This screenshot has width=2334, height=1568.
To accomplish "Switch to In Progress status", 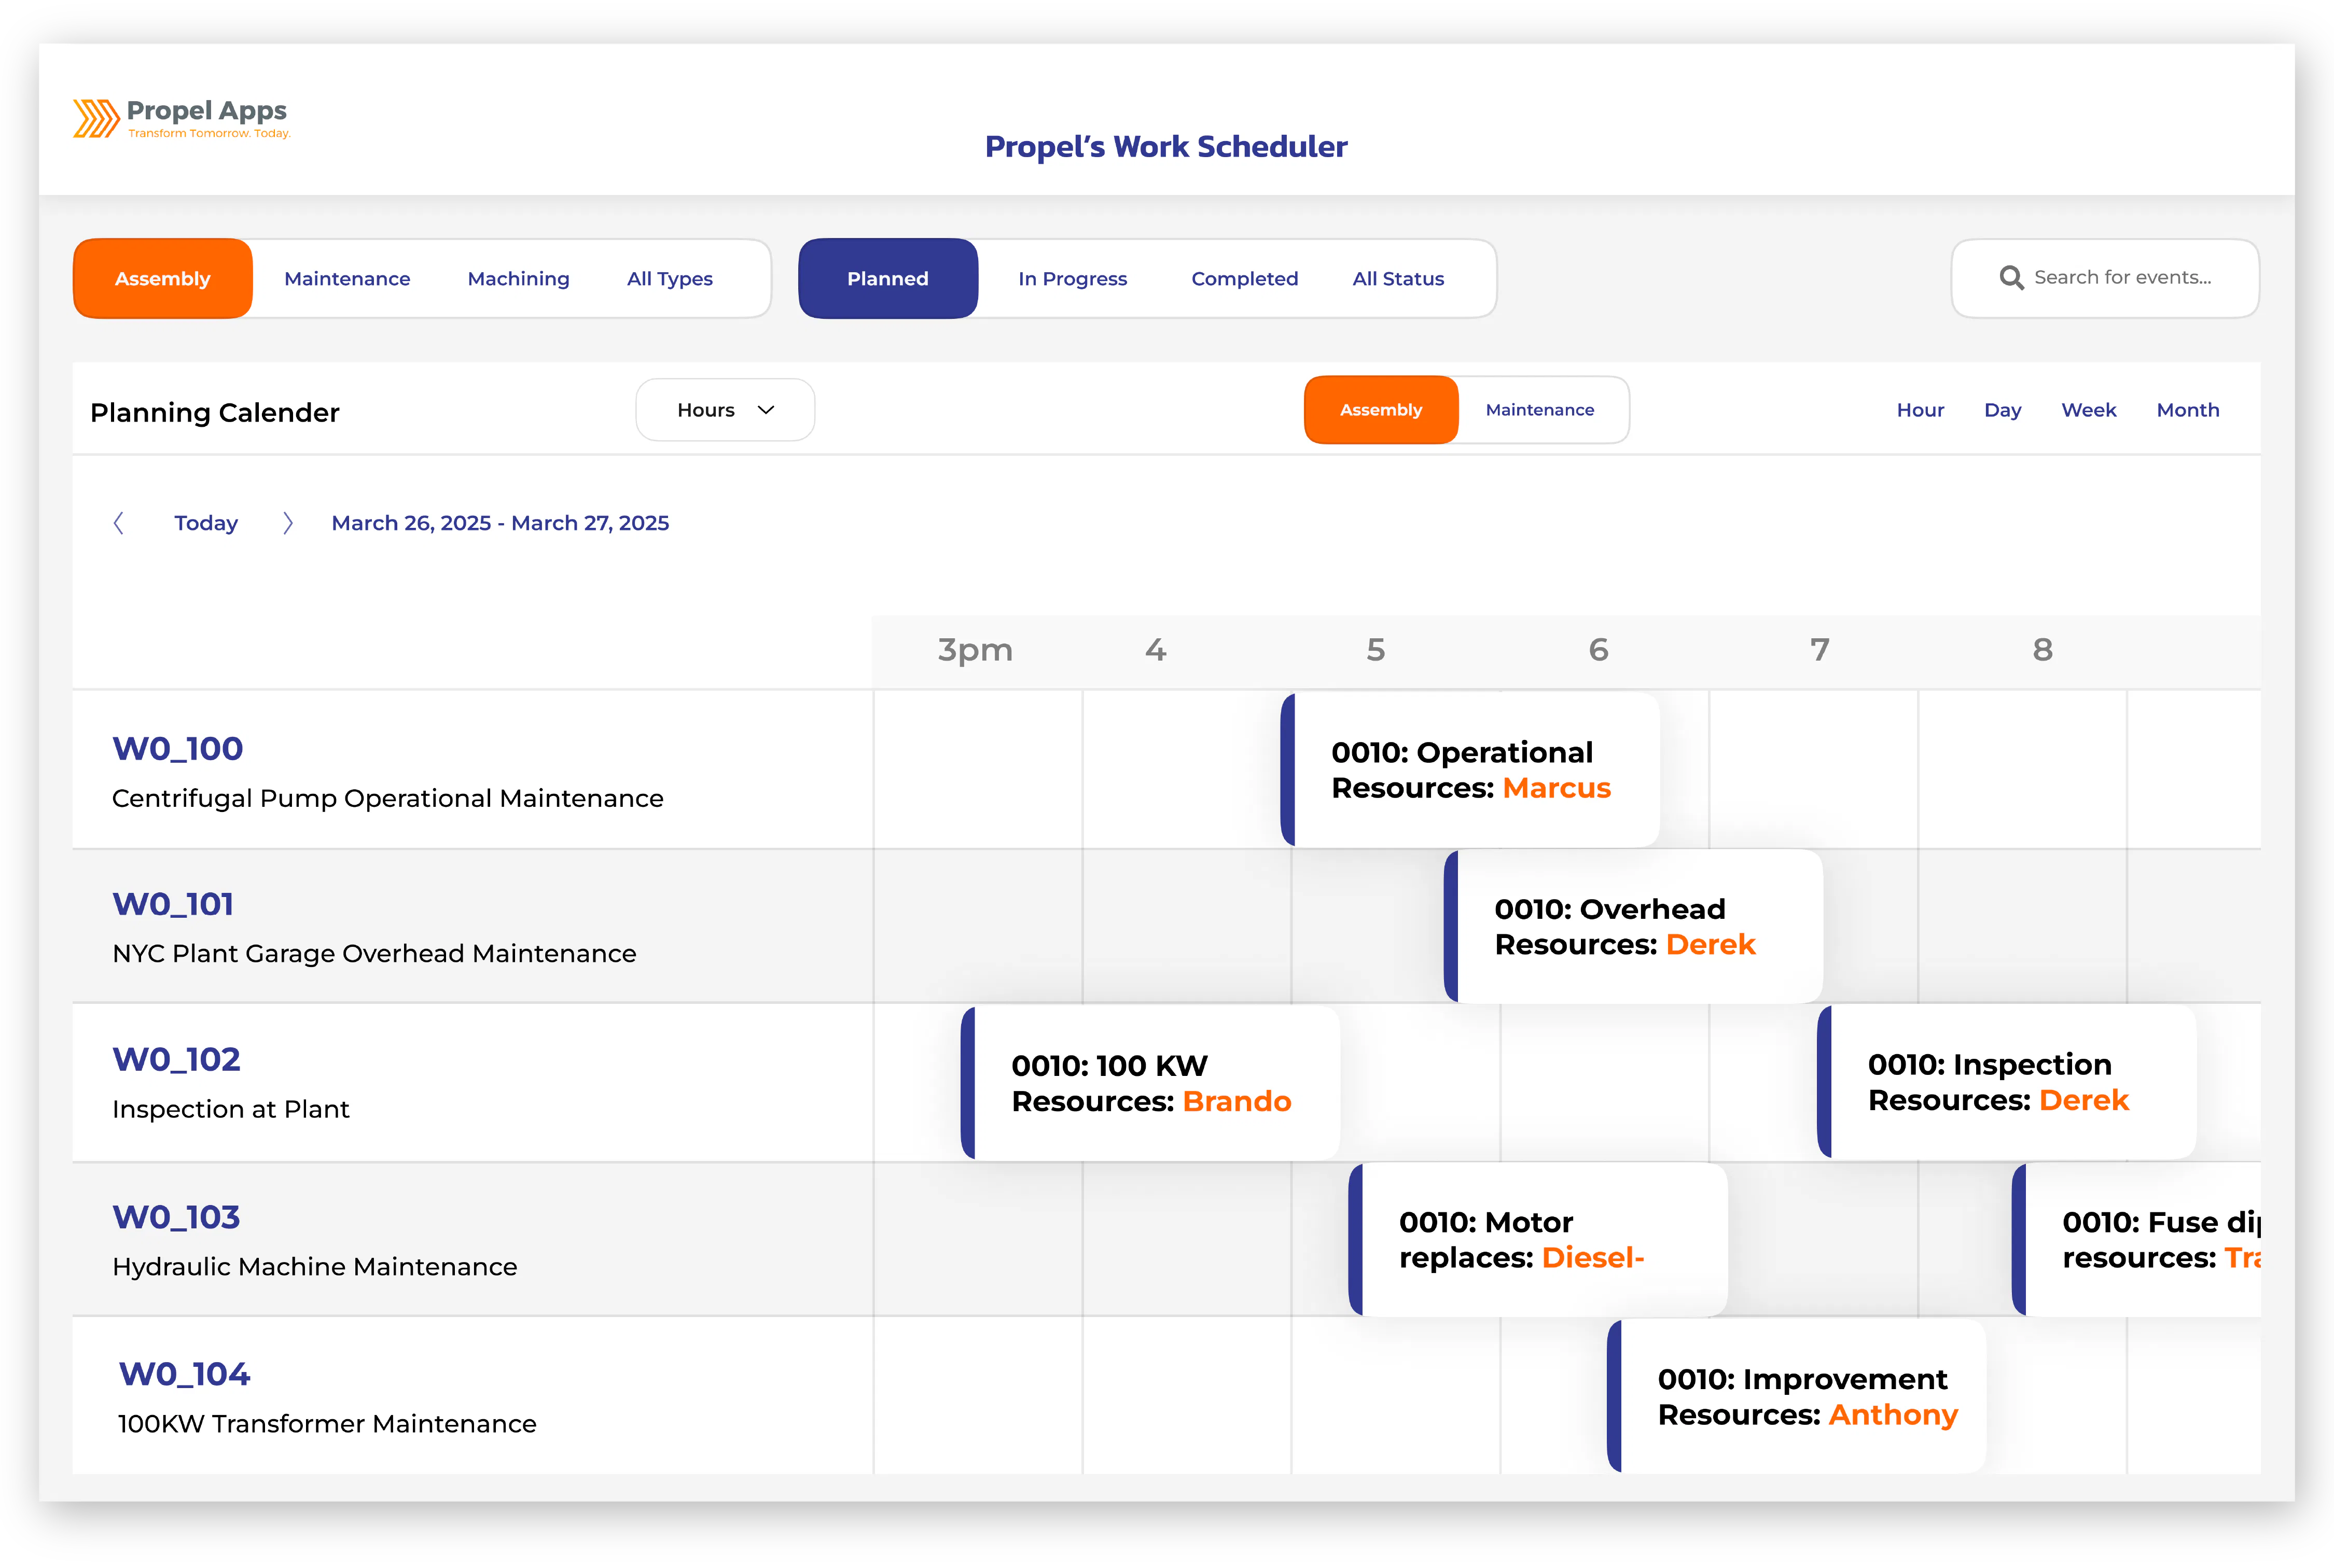I will 1072,279.
